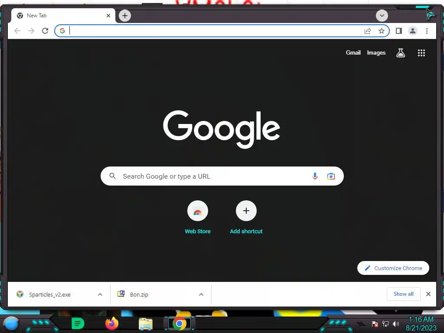Open green notes app on taskbar
The height and width of the screenshot is (333, 444).
[x=78, y=323]
